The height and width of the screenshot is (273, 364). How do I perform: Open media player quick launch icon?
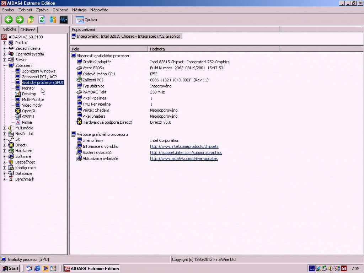click(x=45, y=269)
